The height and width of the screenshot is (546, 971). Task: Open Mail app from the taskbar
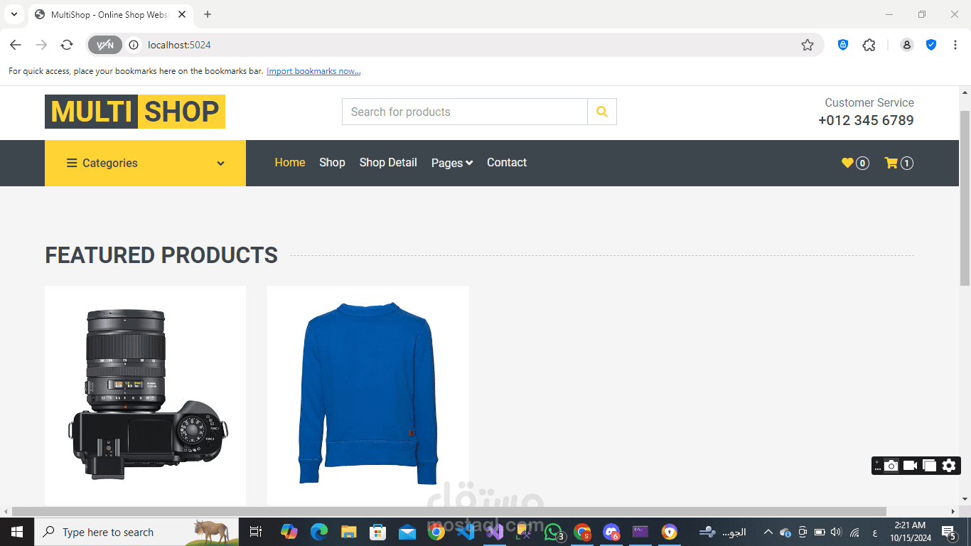click(407, 532)
